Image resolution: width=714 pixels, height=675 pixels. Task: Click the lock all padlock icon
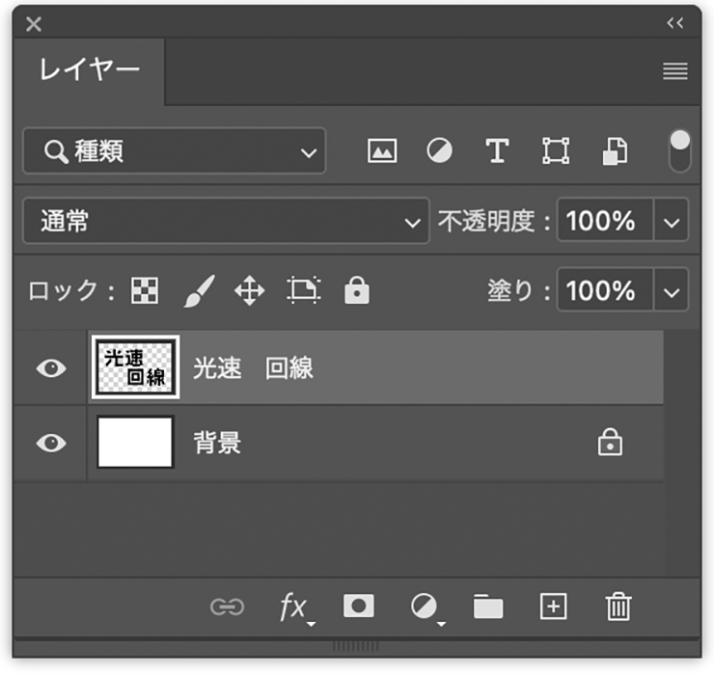(x=357, y=290)
